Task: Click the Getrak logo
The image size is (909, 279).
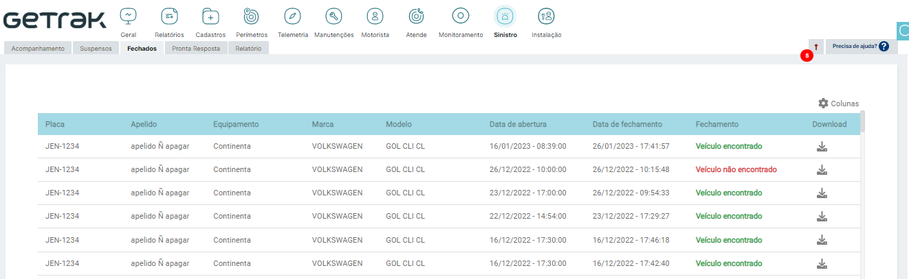Action: pos(55,20)
